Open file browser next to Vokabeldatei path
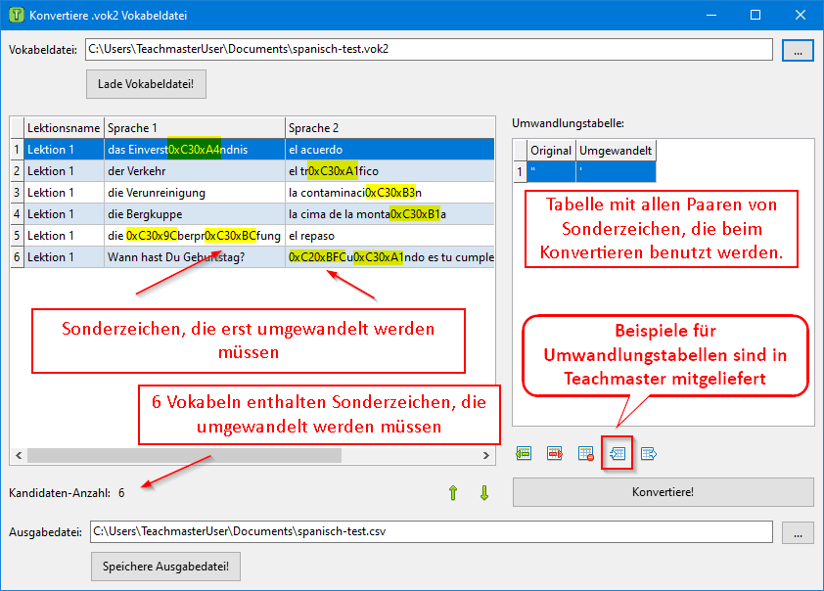 coord(799,50)
